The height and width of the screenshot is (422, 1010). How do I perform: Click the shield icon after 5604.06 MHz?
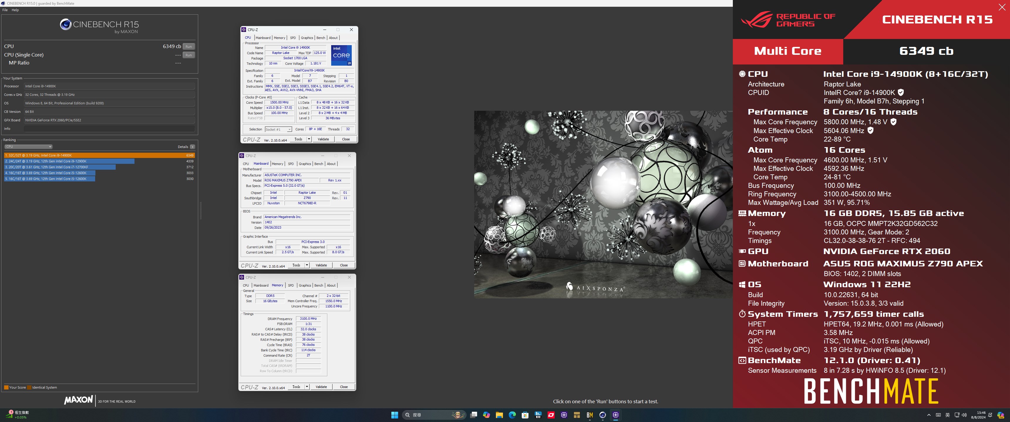[870, 130]
